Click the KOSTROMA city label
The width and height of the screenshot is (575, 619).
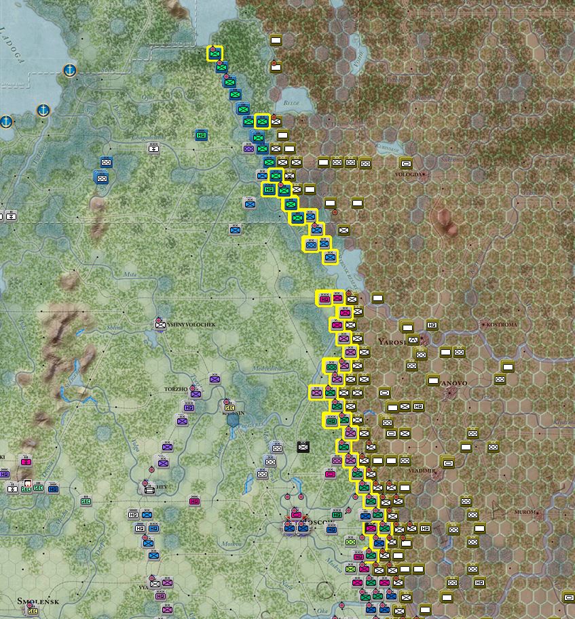[502, 325]
